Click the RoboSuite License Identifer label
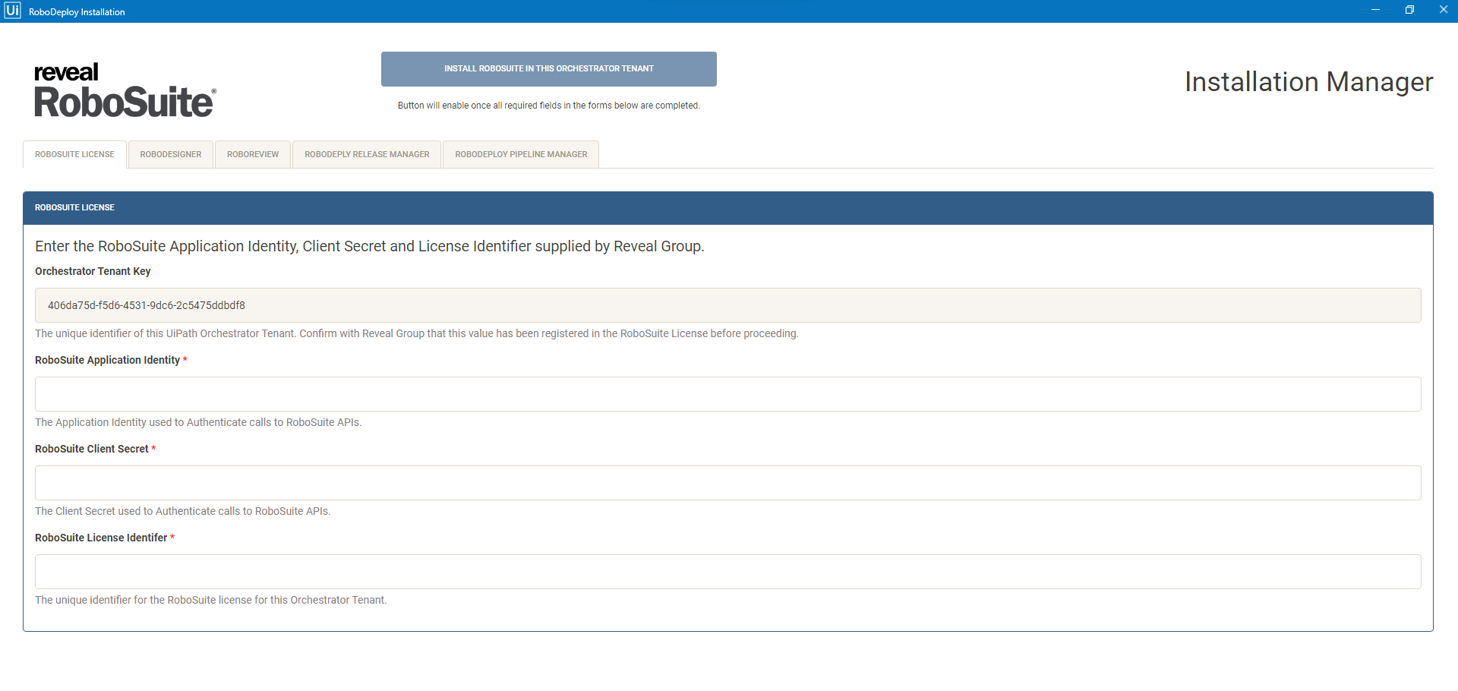The width and height of the screenshot is (1458, 691). (x=101, y=538)
